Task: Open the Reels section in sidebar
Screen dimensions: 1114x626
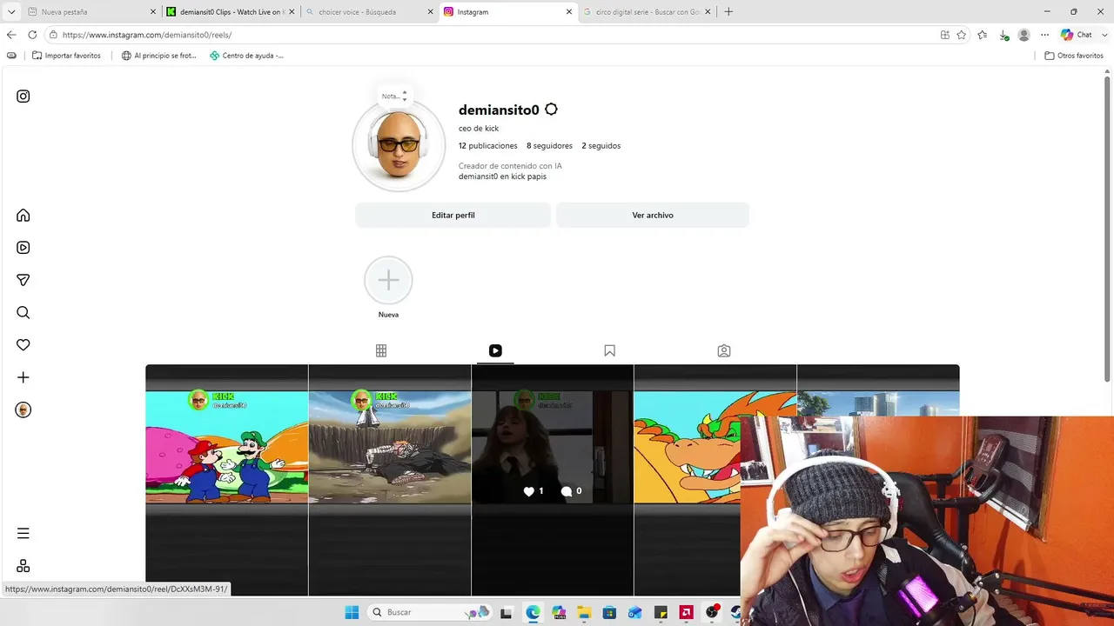Action: click(x=23, y=248)
